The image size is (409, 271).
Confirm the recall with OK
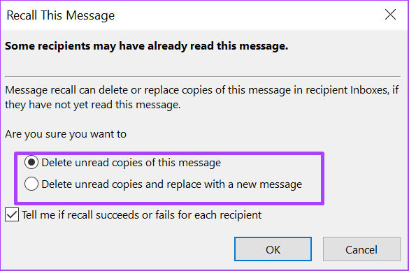coord(273,249)
